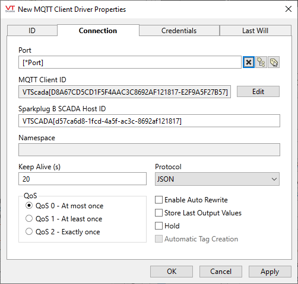298x284 pixels.
Task: Click the Apply button
Action: [x=270, y=272]
